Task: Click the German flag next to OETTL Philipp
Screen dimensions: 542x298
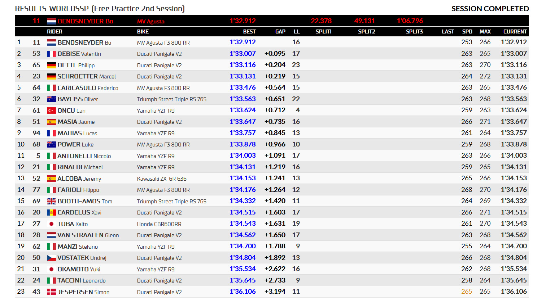Action: (51, 65)
